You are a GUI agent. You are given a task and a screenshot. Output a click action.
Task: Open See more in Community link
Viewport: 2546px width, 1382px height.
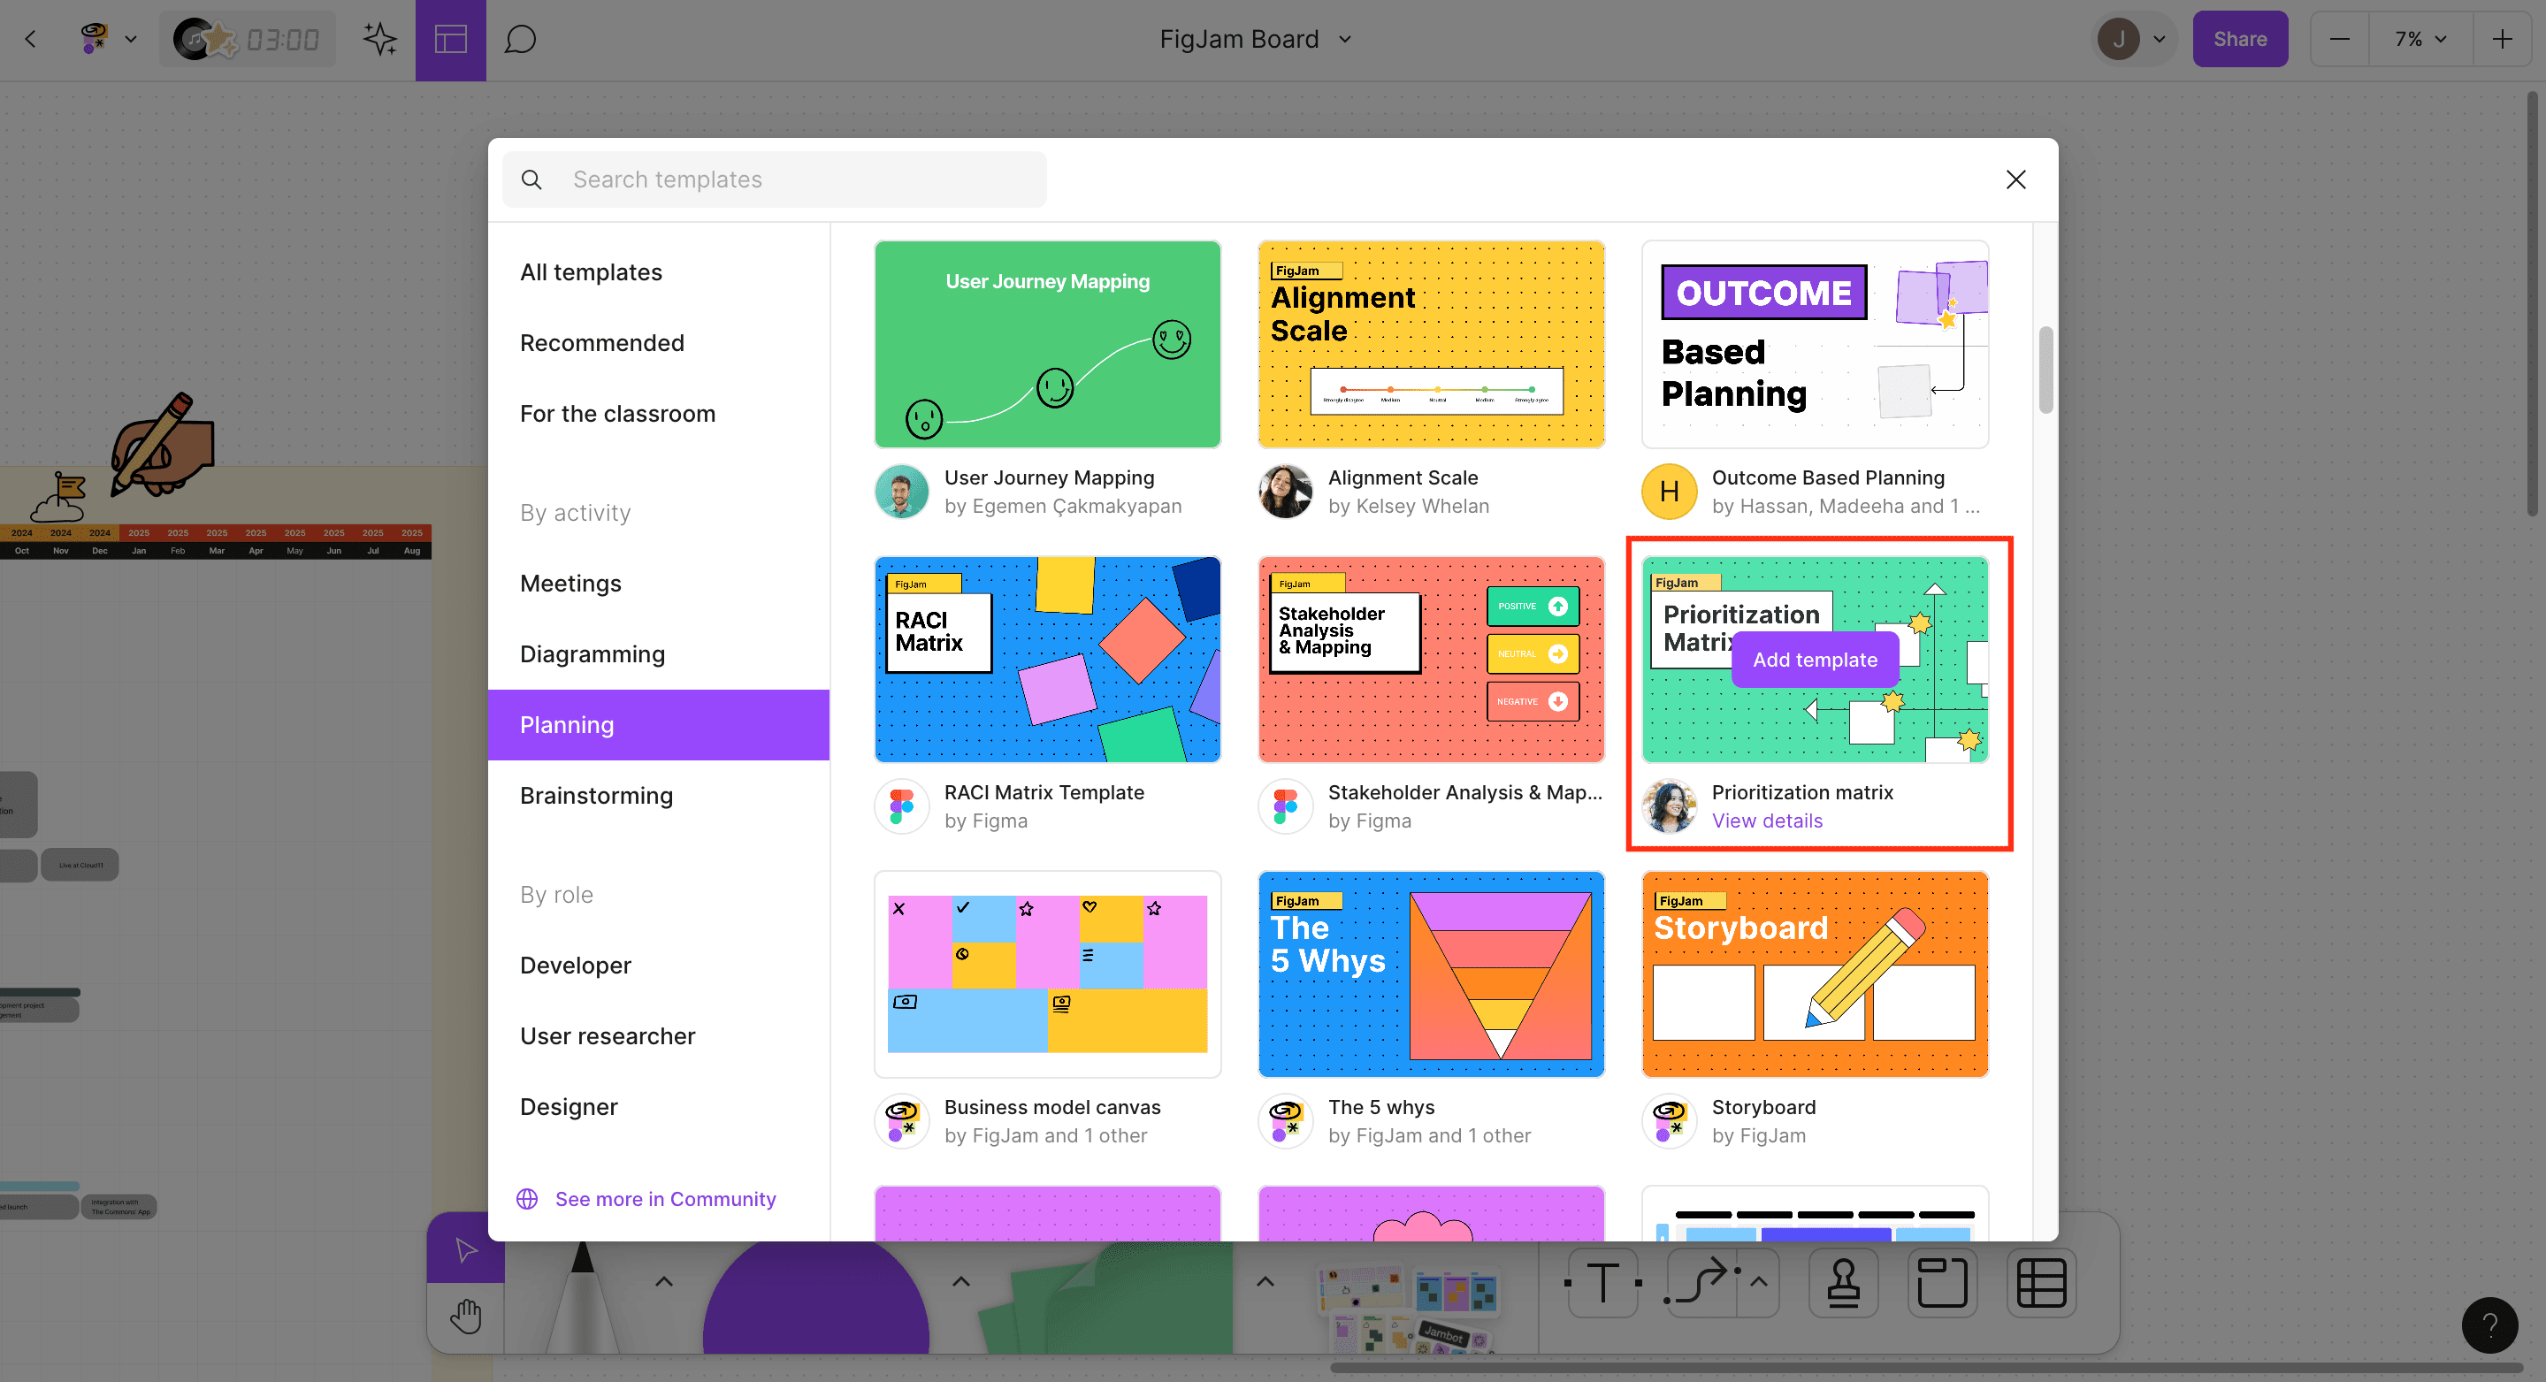[664, 1198]
